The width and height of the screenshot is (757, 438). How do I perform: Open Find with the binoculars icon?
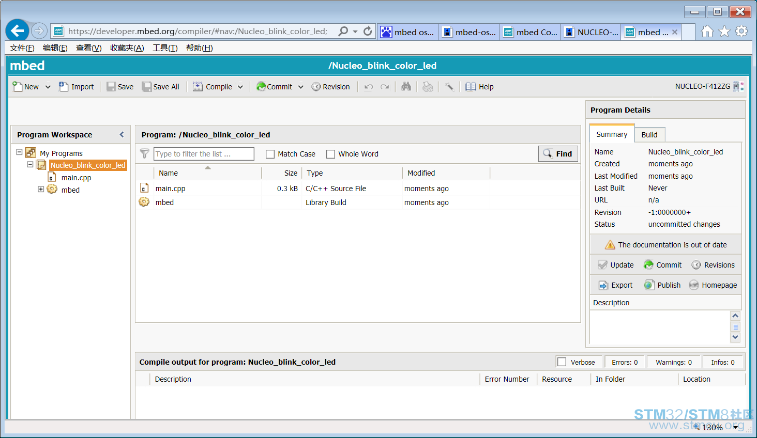tap(406, 87)
